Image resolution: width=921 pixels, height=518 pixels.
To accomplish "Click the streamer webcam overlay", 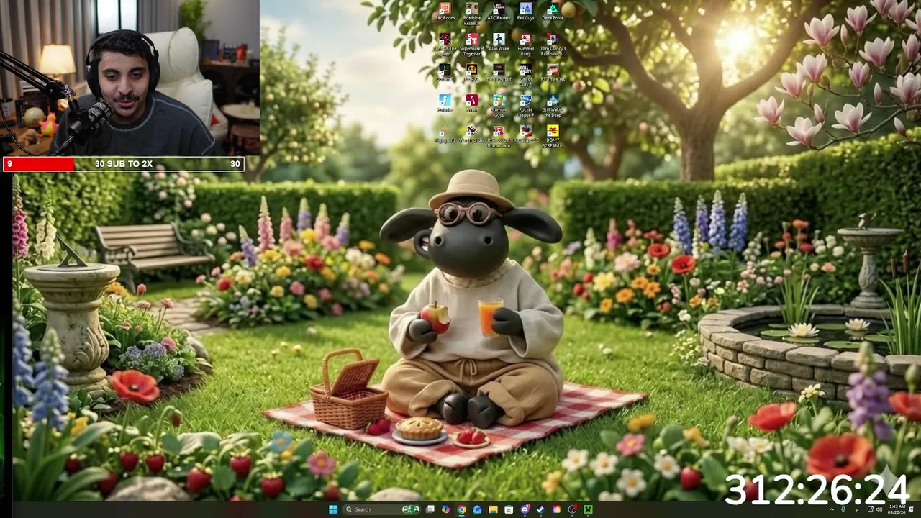I will pos(130,78).
